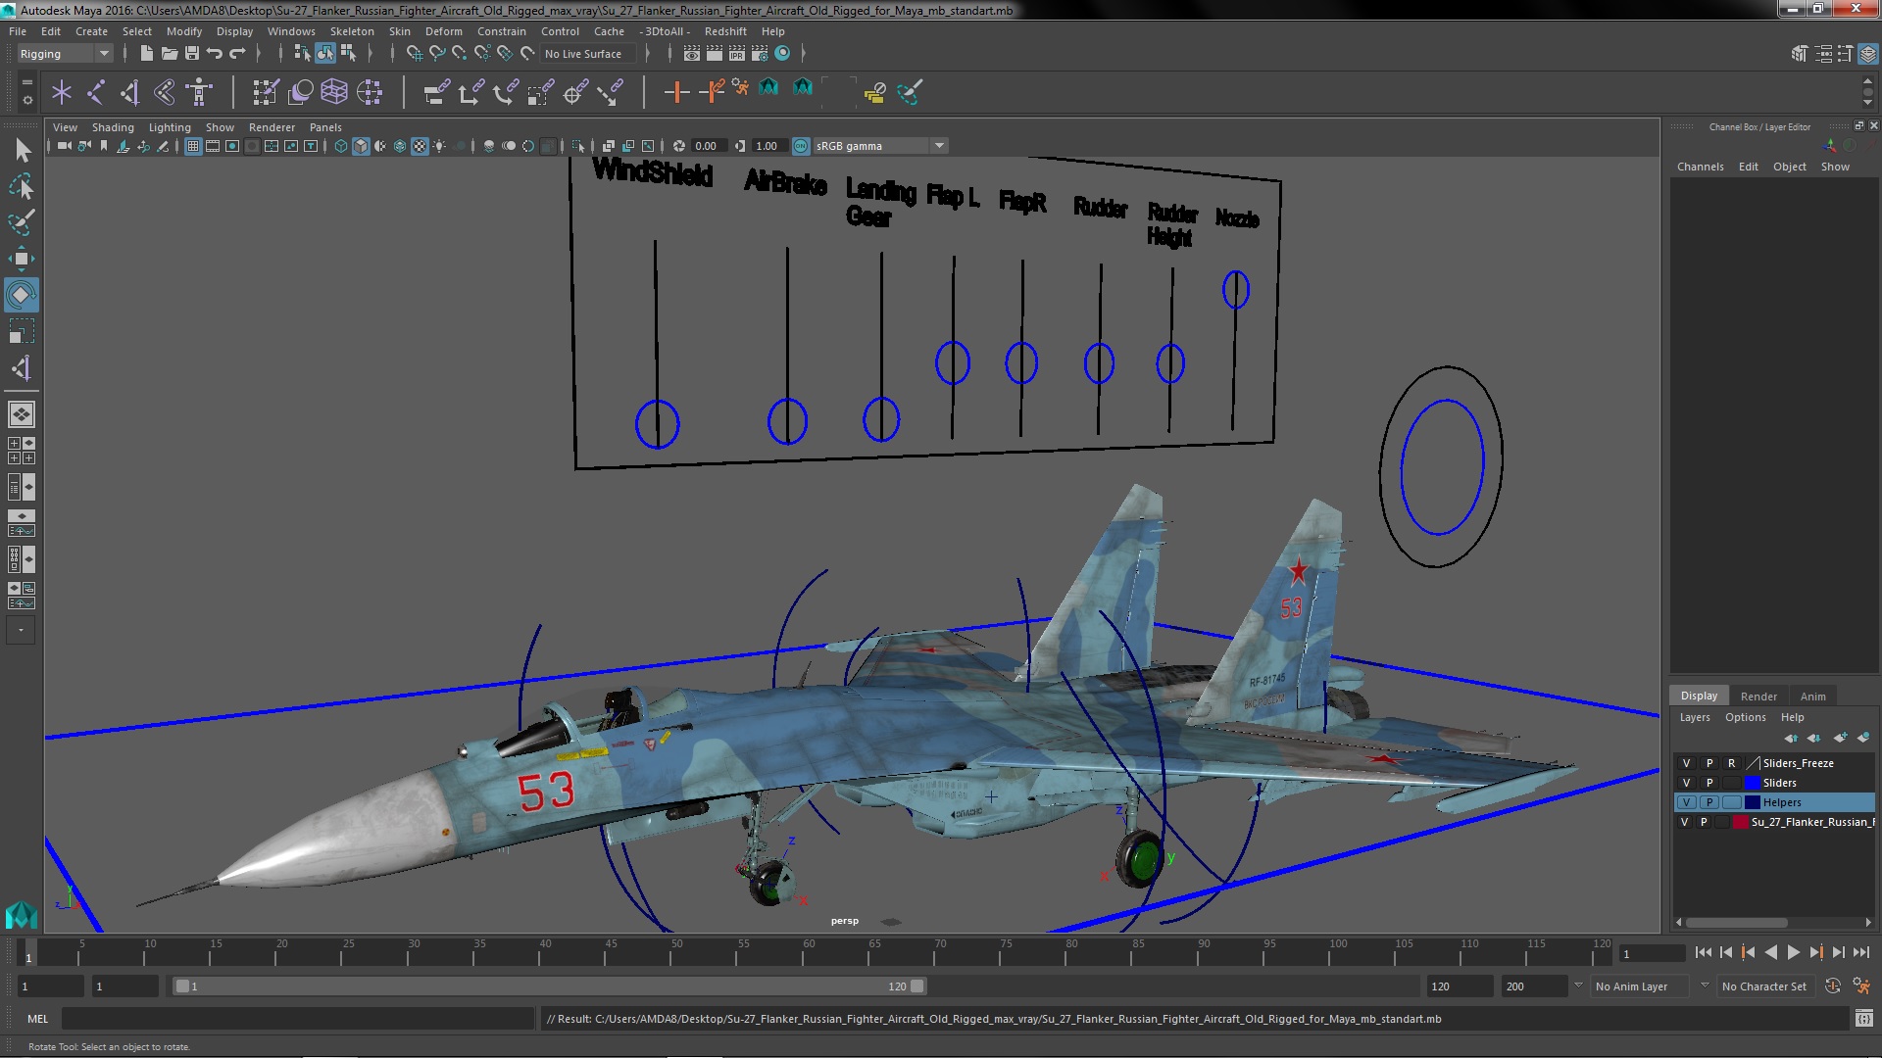Select the Move tool in toolbox
The width and height of the screenshot is (1882, 1058).
pos(21,259)
